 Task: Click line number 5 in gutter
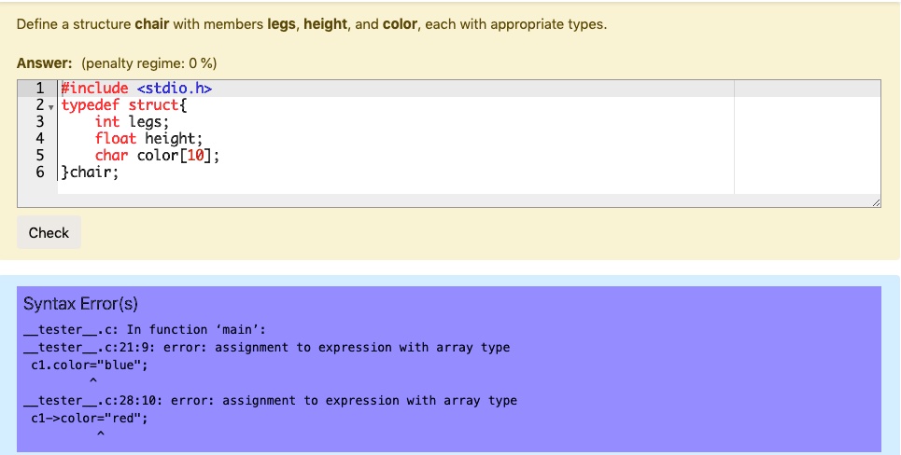click(39, 156)
